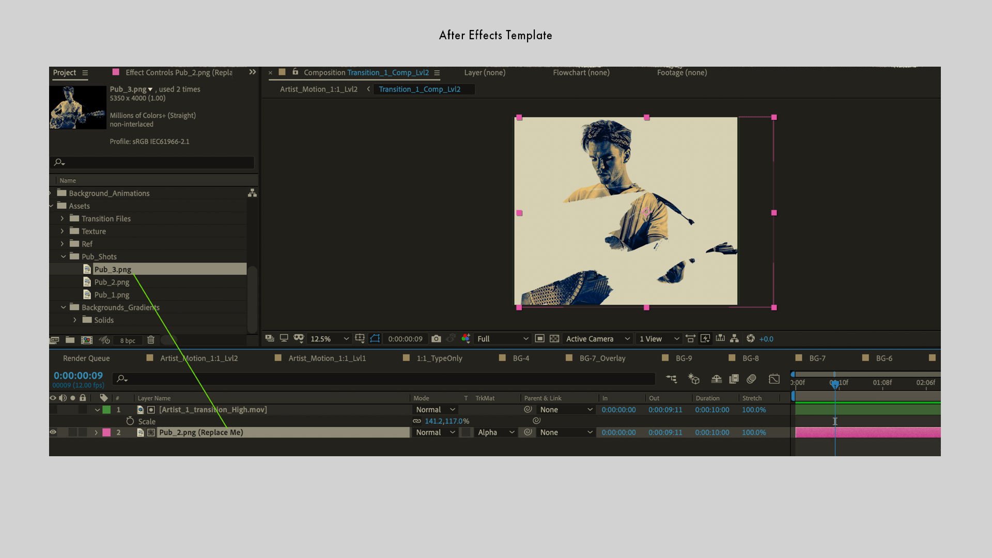Take a snapshot with the camera icon
The height and width of the screenshot is (558, 992).
click(436, 339)
